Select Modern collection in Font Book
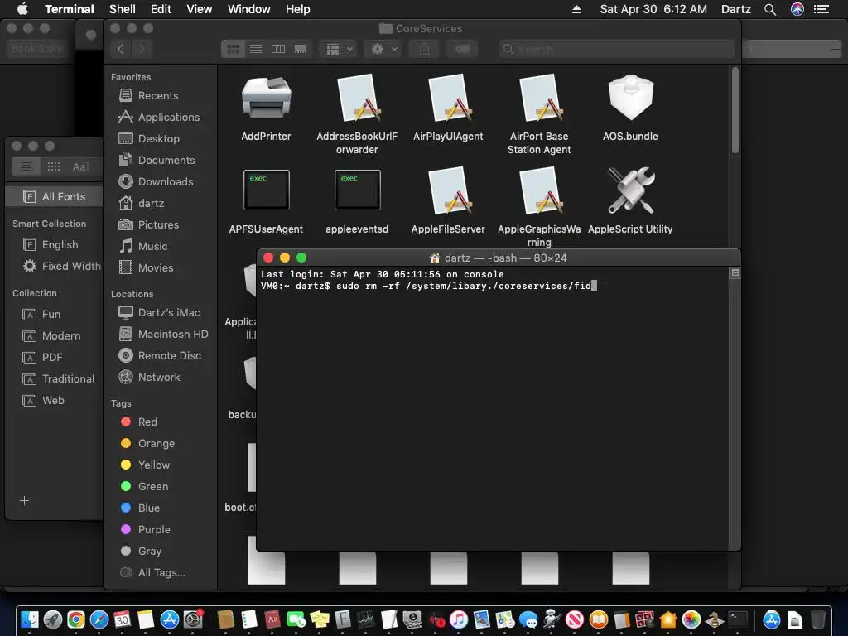Screen dimensions: 848x636 (x=51, y=336)
